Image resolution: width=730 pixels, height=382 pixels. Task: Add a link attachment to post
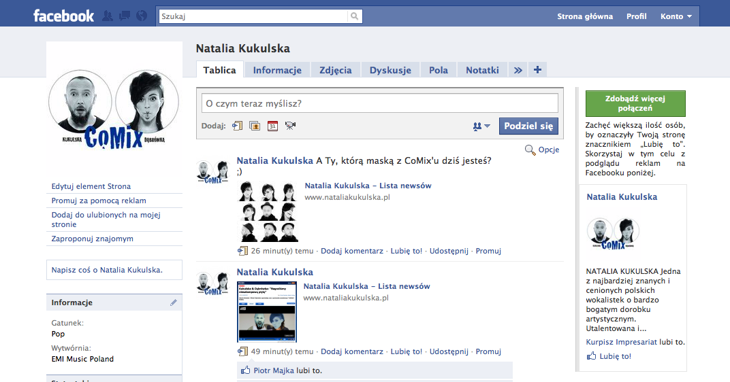tap(238, 126)
